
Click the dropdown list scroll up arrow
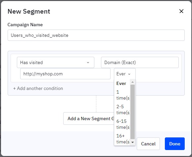pos(132,82)
